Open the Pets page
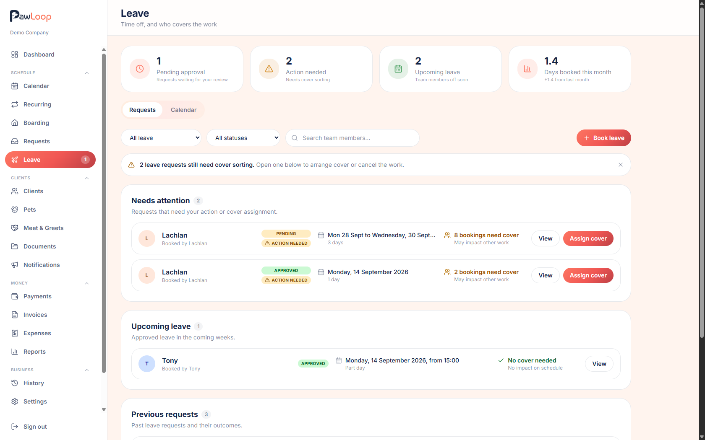The width and height of the screenshot is (705, 440). point(50,210)
